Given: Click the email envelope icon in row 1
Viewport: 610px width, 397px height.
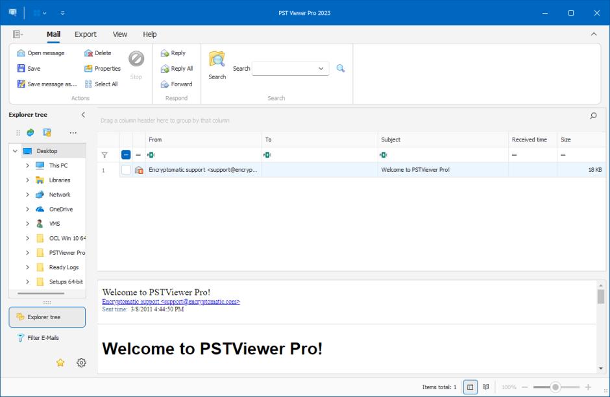Looking at the screenshot, I should 139,170.
